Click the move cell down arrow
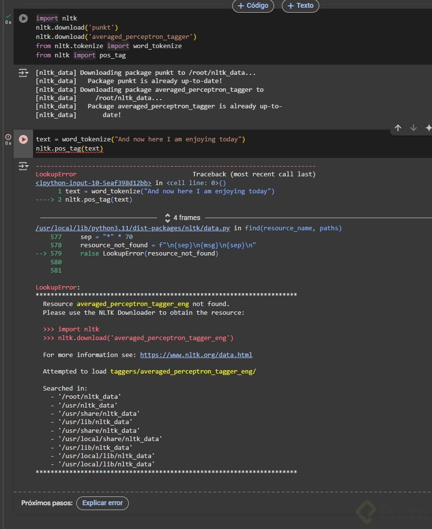 (414, 128)
